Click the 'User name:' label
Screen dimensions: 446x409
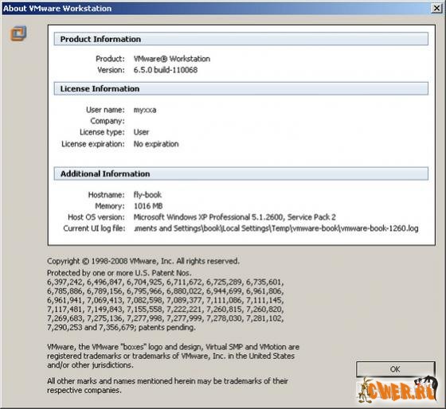coord(105,110)
